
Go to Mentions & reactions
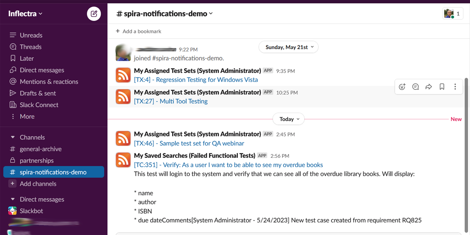coord(49,82)
